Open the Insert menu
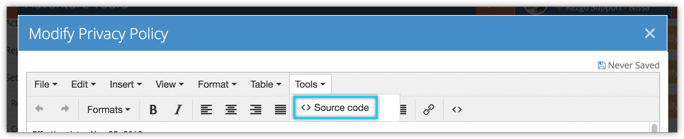684x139 pixels. tap(126, 84)
